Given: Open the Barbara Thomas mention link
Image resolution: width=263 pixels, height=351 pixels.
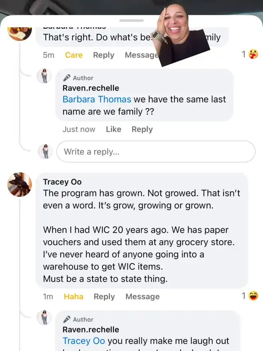Looking at the screenshot, I should point(97,99).
